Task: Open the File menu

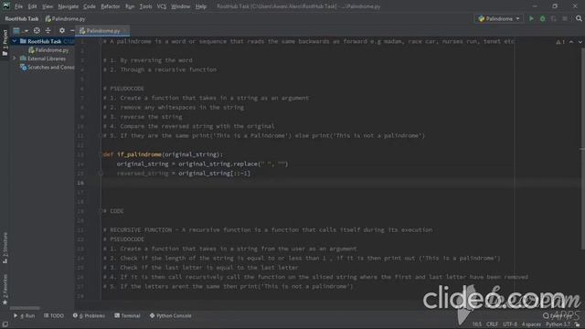Action: 18,6
